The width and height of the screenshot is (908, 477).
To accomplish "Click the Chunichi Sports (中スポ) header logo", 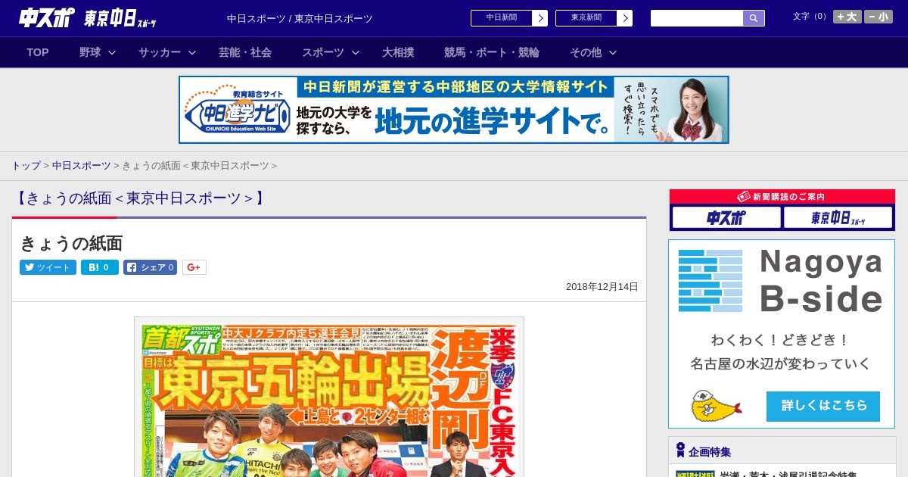I will click(47, 17).
